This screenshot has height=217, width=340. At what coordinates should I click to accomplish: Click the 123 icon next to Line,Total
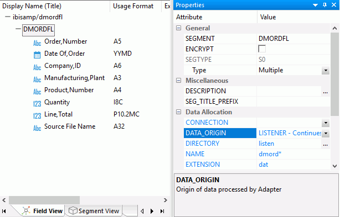[37, 116]
